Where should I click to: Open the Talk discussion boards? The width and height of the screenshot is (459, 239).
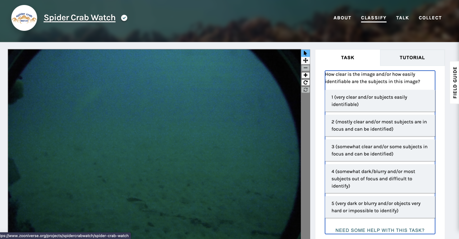[402, 18]
